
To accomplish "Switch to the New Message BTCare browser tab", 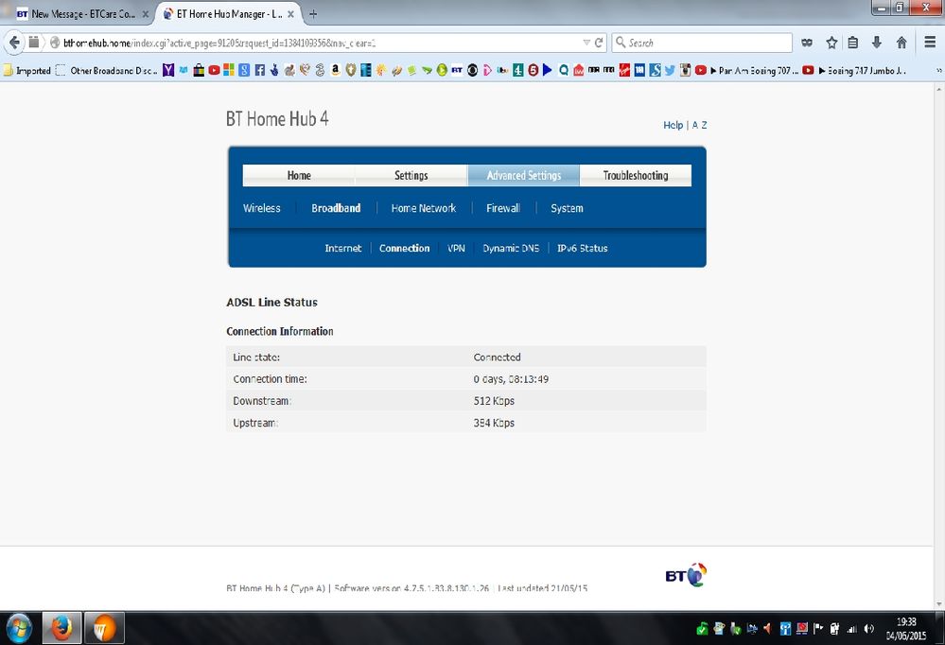I will [x=82, y=14].
